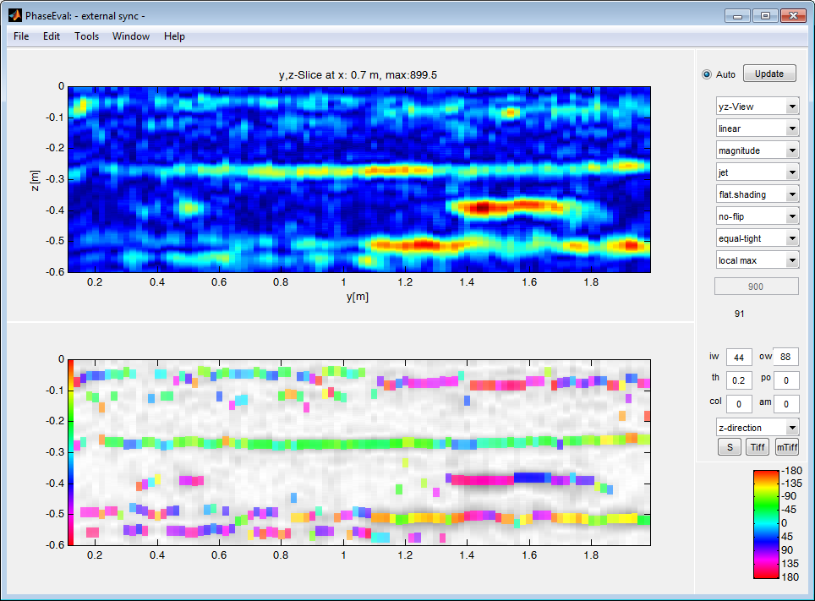The height and width of the screenshot is (601, 815).
Task: Open the jet colormap dropdown
Action: (x=758, y=172)
